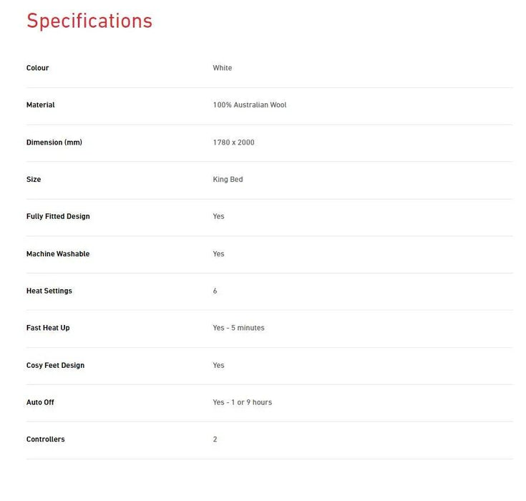Click the Specifications heading
Screen dimensions: 526x501
coord(89,21)
